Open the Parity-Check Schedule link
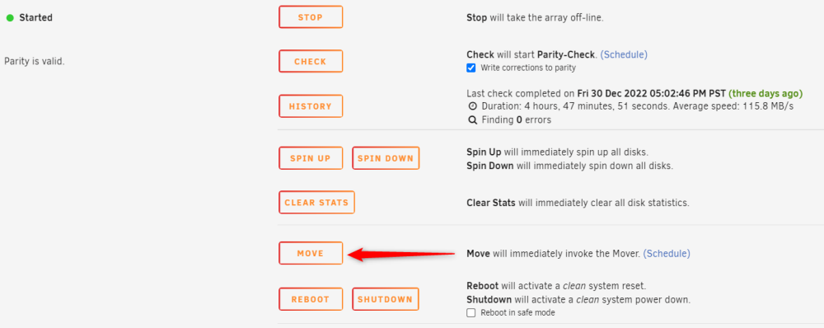 pyautogui.click(x=624, y=54)
